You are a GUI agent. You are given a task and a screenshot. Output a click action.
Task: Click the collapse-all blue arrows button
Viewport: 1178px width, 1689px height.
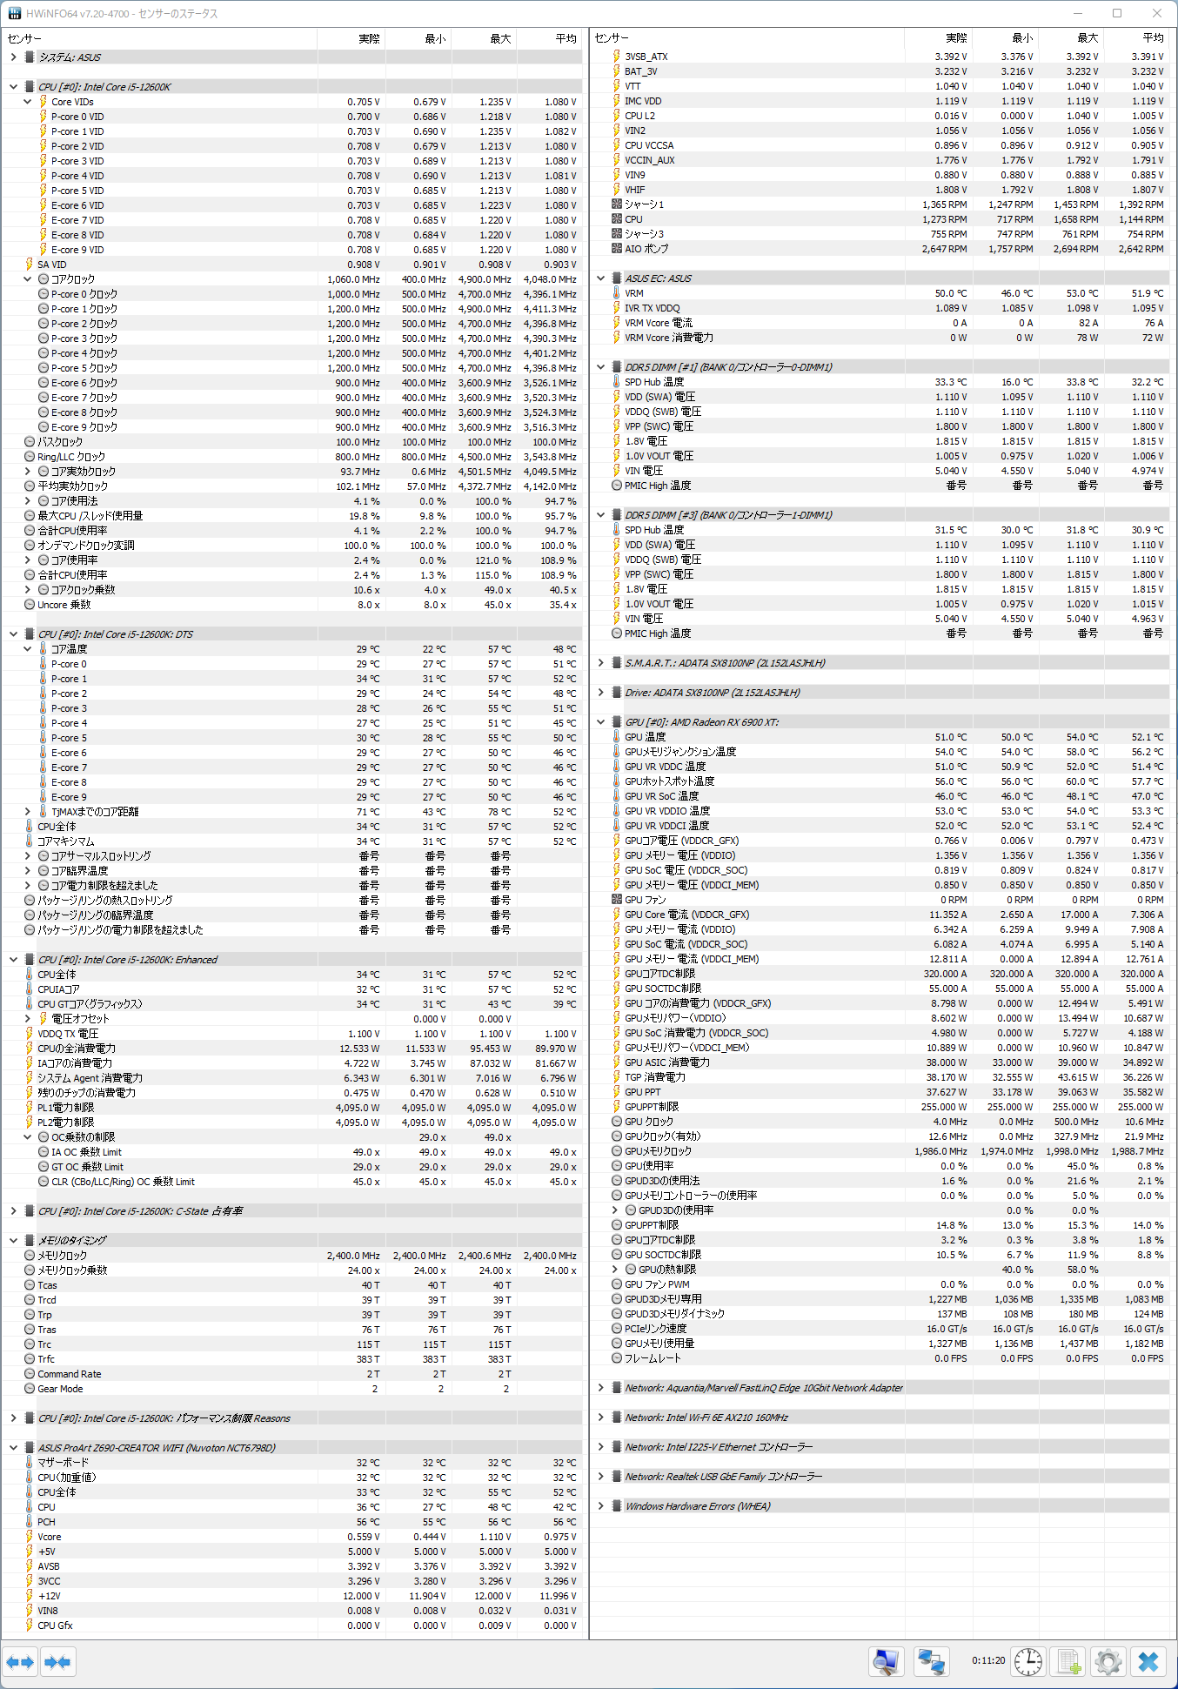[x=57, y=1662]
